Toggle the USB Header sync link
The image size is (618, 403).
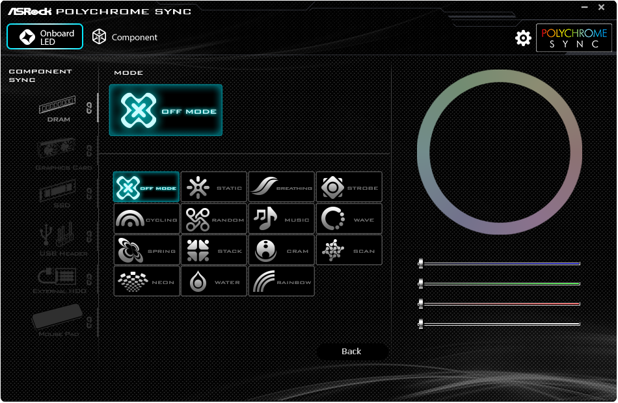[x=89, y=236]
